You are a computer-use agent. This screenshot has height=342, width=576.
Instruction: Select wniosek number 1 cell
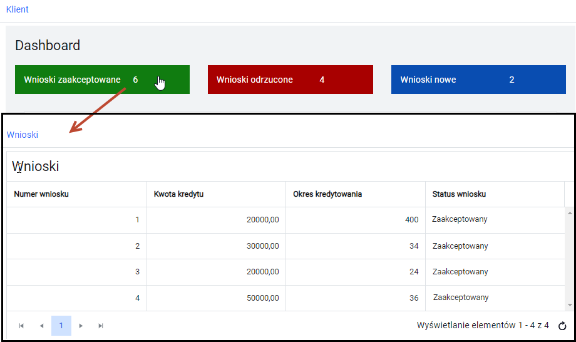click(77, 220)
